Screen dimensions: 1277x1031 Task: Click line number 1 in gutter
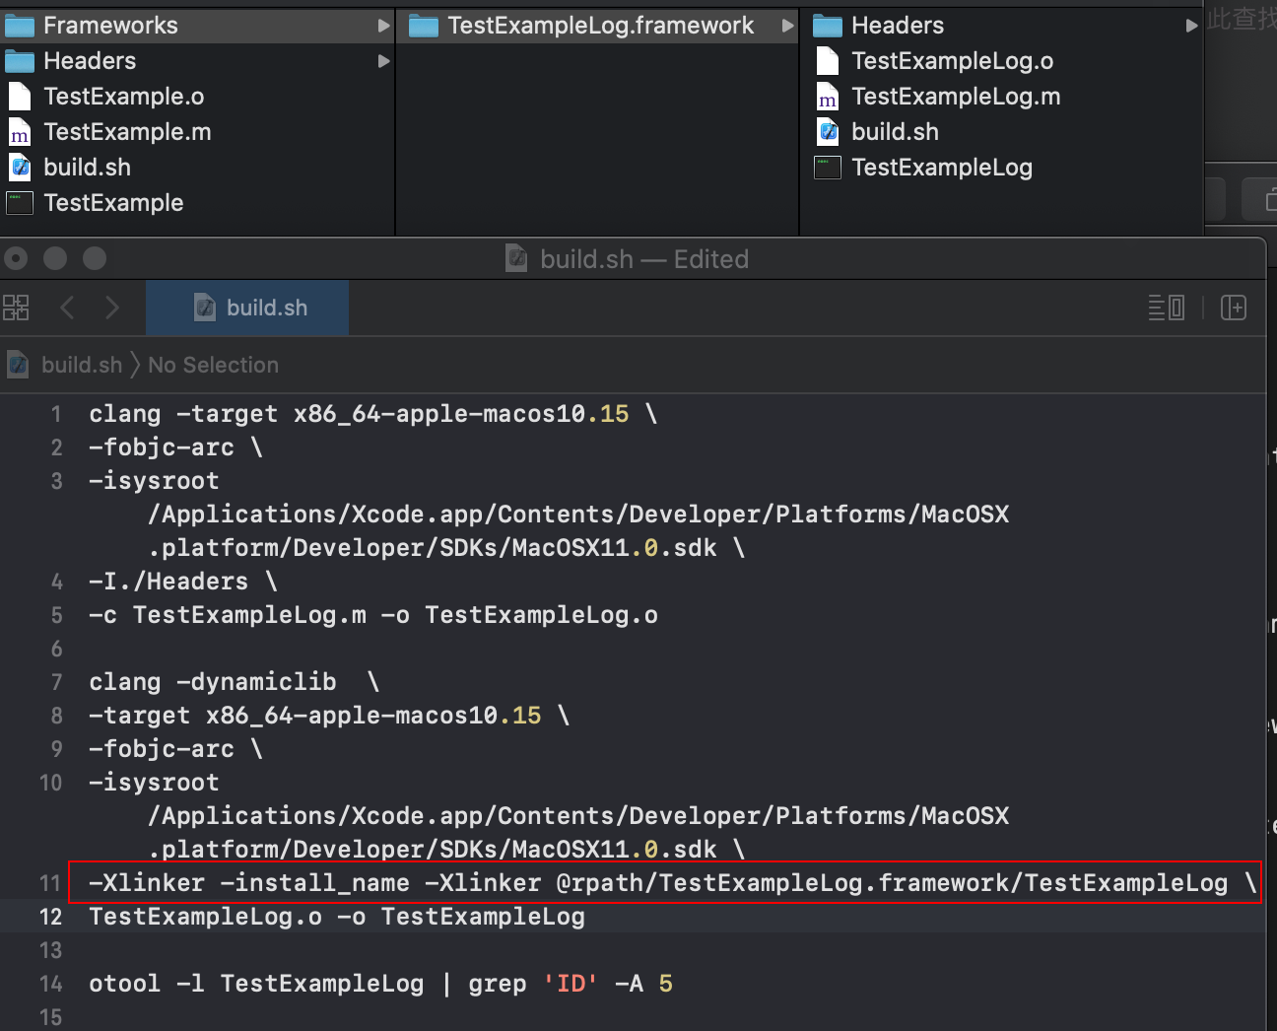[56, 414]
